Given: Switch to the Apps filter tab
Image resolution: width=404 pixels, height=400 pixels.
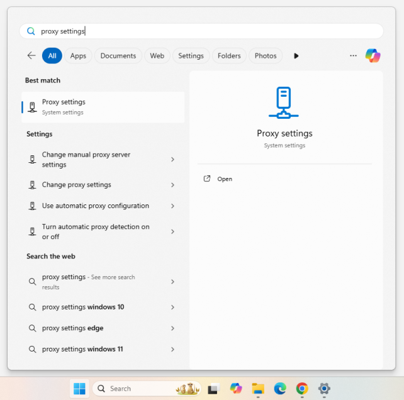Looking at the screenshot, I should pos(78,56).
